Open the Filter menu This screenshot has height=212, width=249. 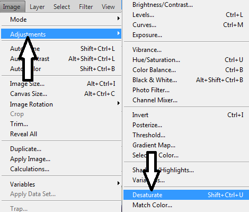click(86, 7)
